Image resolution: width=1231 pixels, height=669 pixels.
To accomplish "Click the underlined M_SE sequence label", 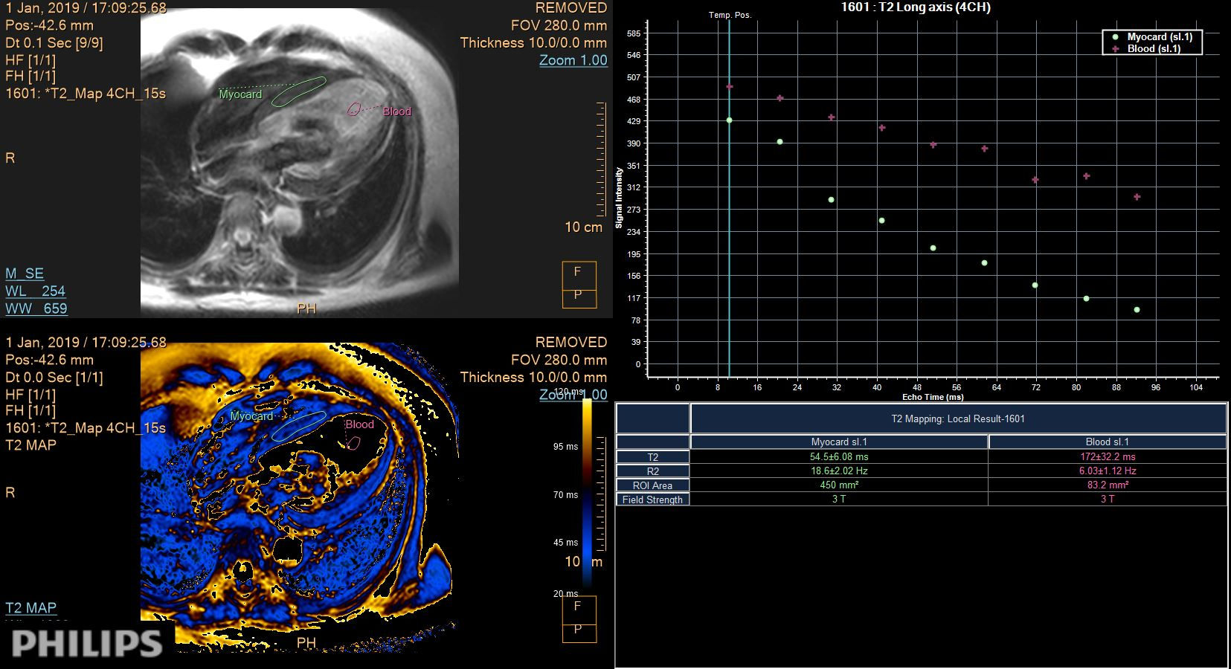I will (x=26, y=274).
